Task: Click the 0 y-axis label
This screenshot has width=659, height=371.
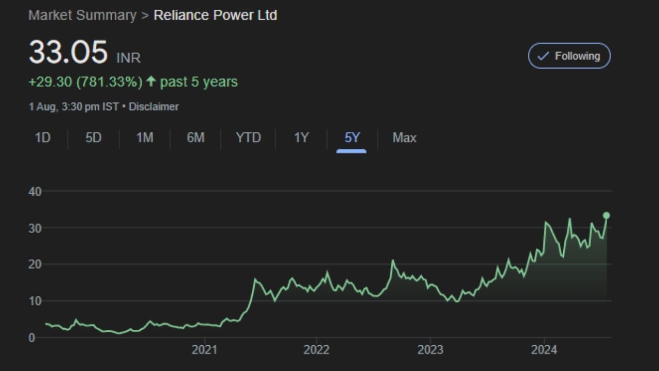Action: tap(32, 338)
